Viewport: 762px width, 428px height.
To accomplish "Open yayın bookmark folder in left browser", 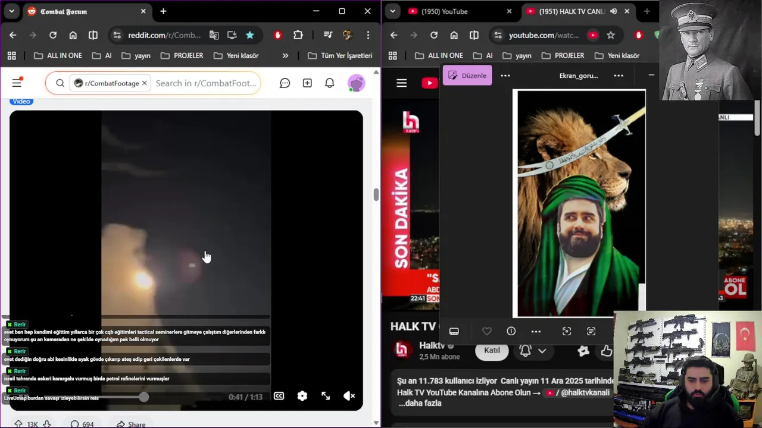I will [136, 55].
